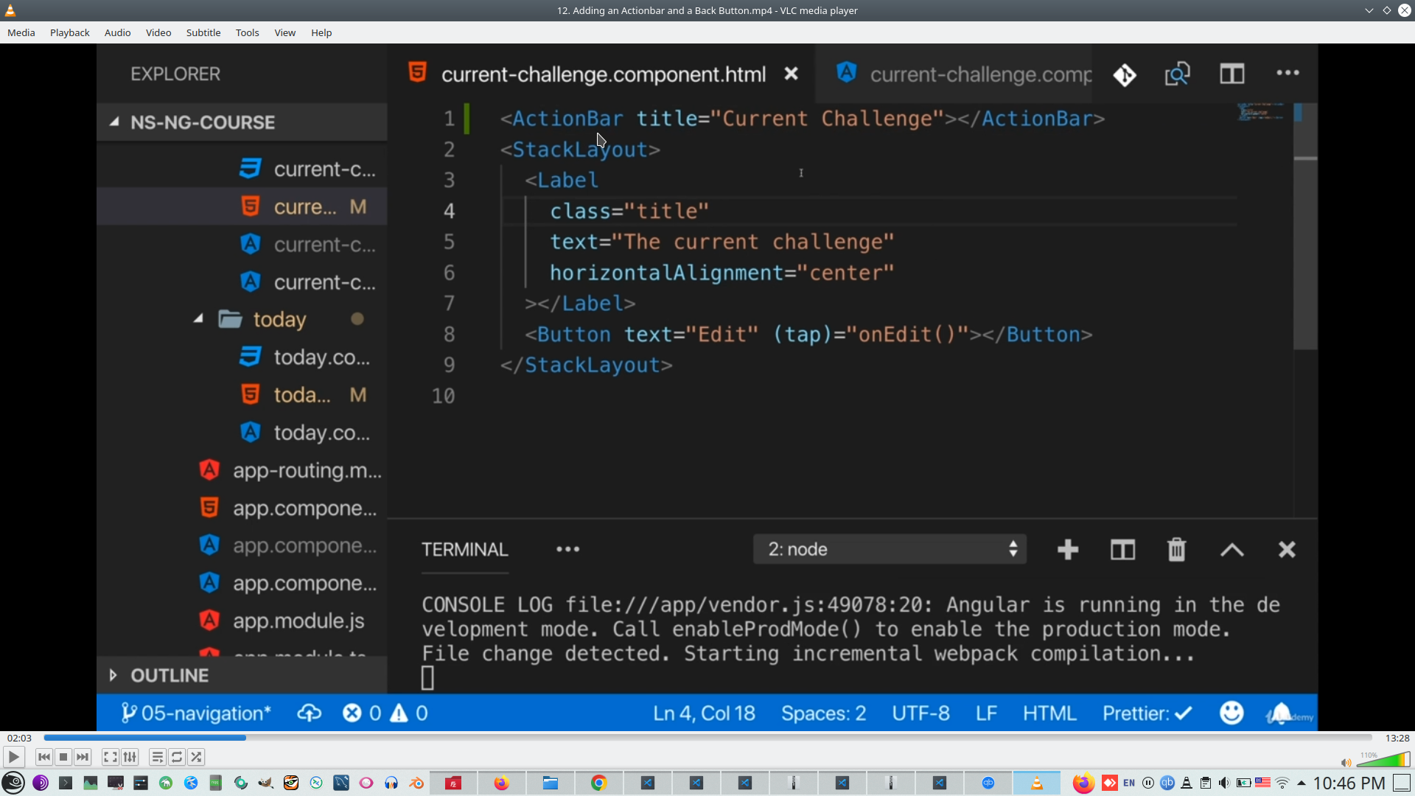The image size is (1415, 796).
Task: Go to previous media track
Action: [44, 757]
